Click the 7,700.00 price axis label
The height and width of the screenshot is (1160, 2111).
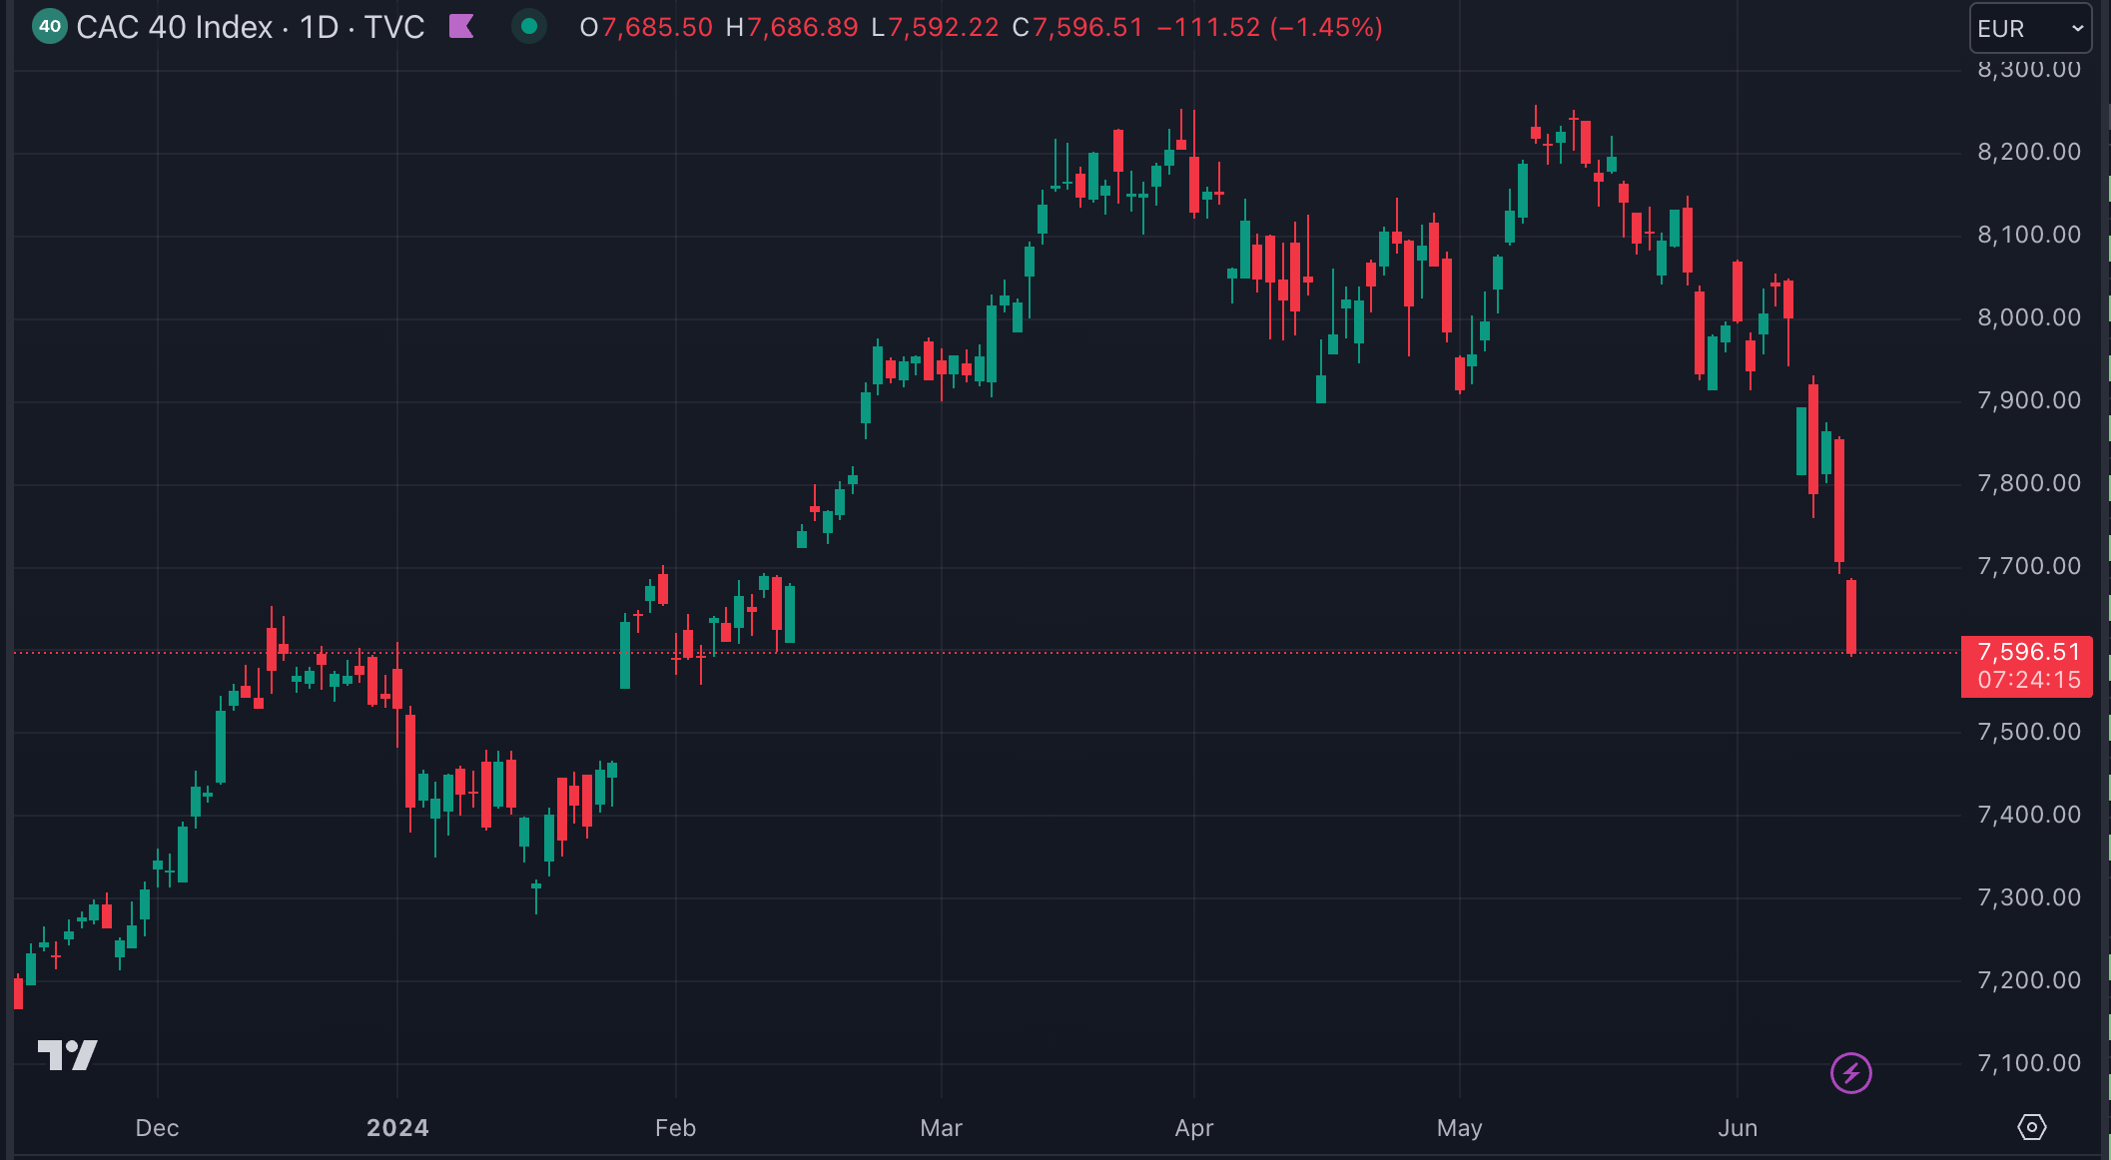tap(2028, 566)
